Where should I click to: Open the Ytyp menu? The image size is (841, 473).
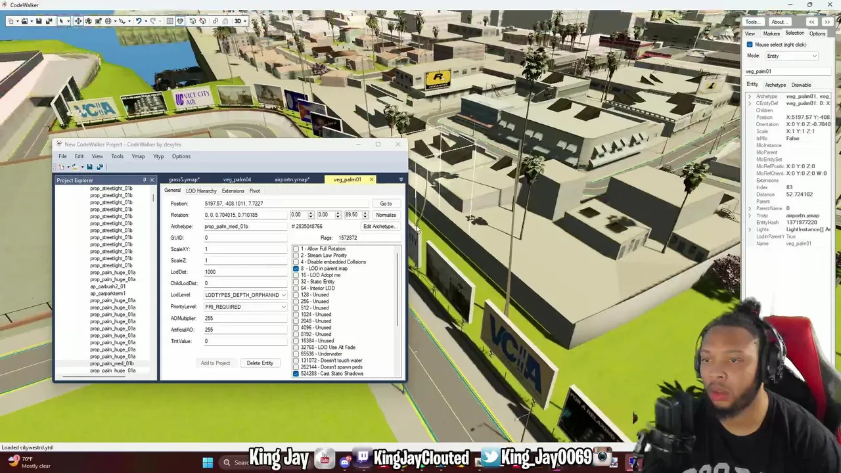(x=158, y=156)
